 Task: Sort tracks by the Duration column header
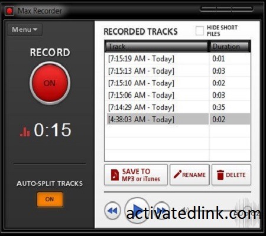(230, 47)
